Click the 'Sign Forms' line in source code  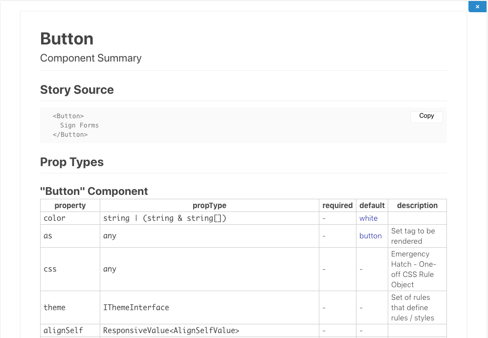79,126
